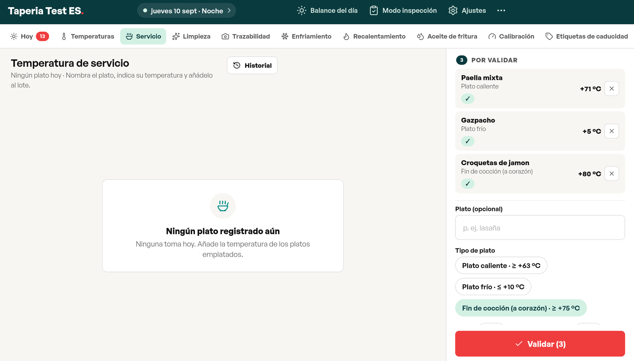The height and width of the screenshot is (361, 634).
Task: Switch to the Temperaturas tab
Action: pos(88,36)
